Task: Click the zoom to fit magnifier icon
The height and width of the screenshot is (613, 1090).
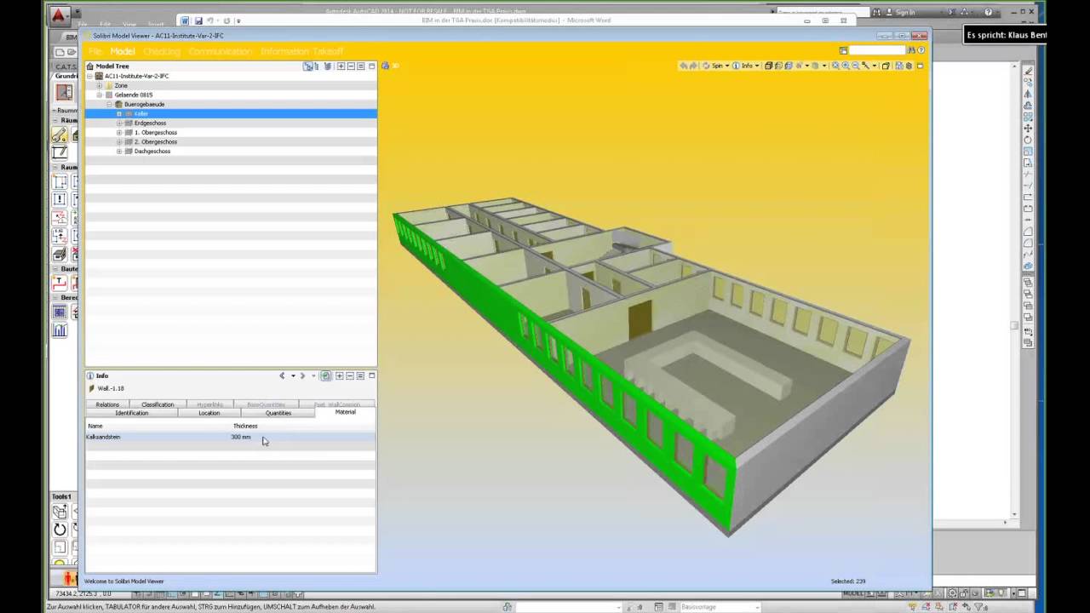Action: [x=835, y=66]
